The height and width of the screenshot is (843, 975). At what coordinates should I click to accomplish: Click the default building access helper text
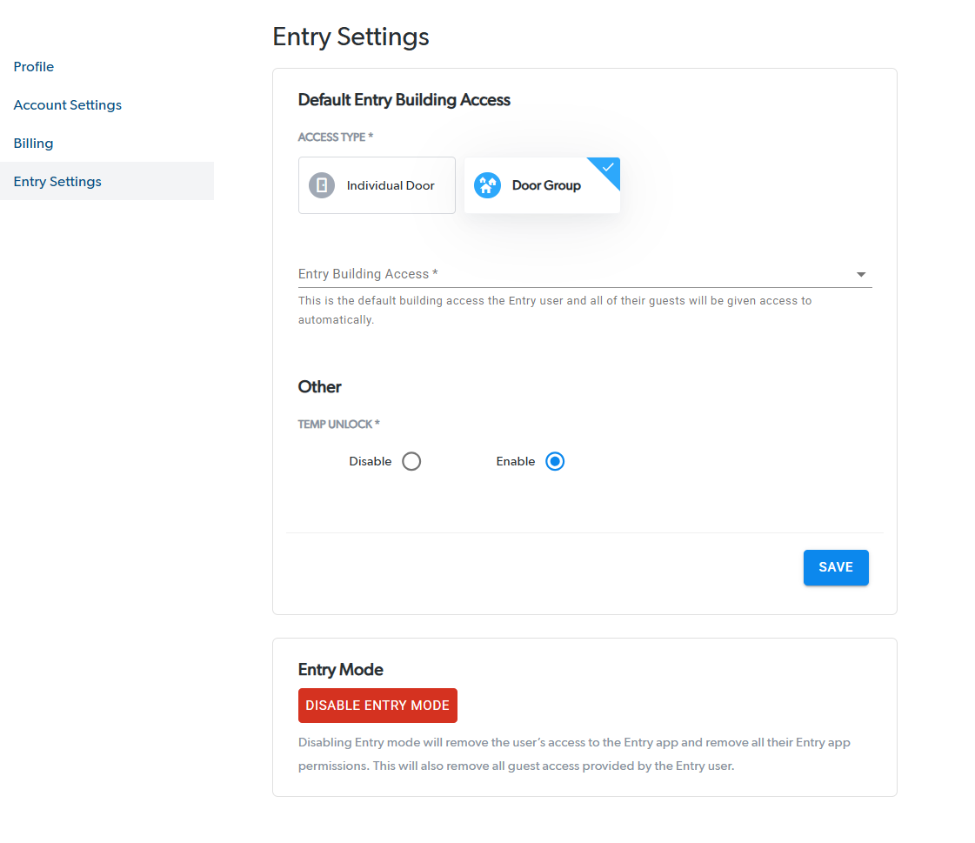555,310
